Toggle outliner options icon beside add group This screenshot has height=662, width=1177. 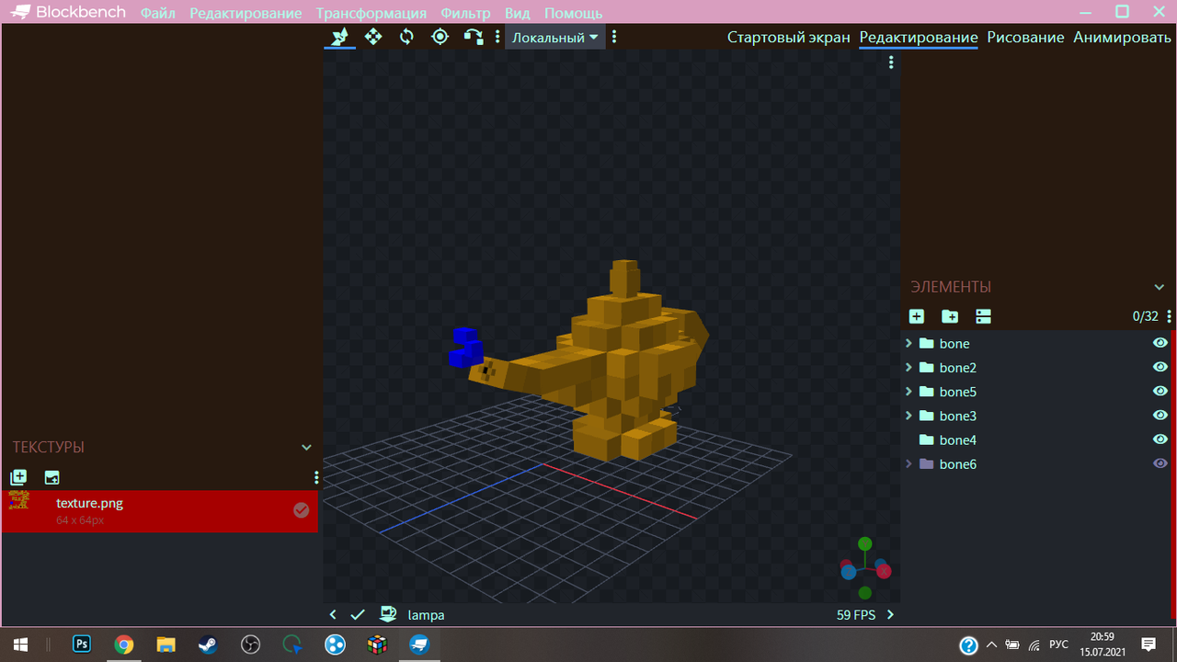coord(983,316)
